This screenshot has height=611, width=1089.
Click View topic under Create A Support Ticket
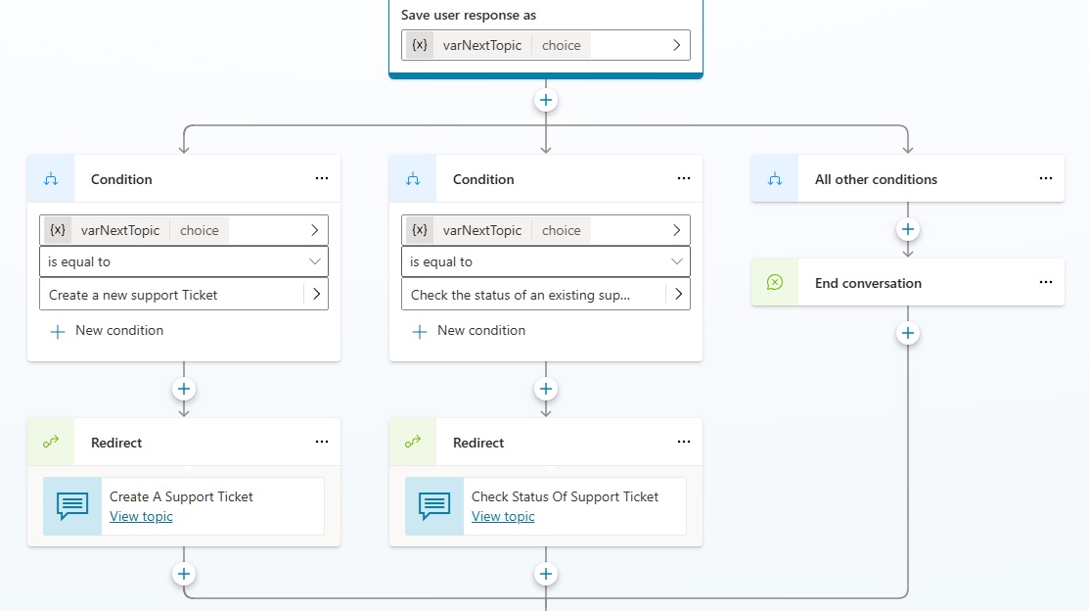click(x=141, y=516)
